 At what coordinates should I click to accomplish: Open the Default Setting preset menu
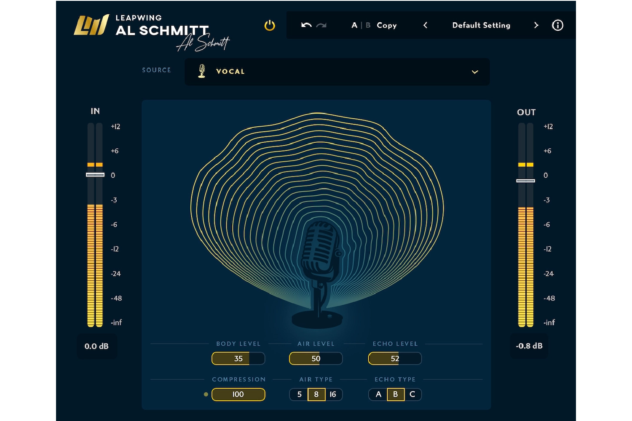coord(481,25)
